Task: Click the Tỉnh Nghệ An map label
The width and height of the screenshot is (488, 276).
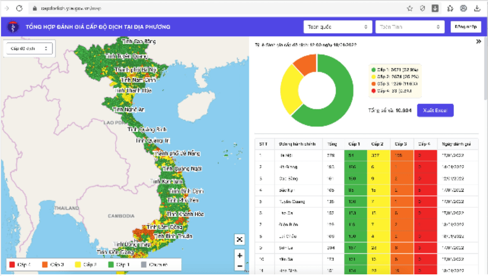Action: click(129, 109)
